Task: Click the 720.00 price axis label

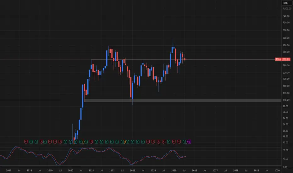Action: tap(286, 22)
